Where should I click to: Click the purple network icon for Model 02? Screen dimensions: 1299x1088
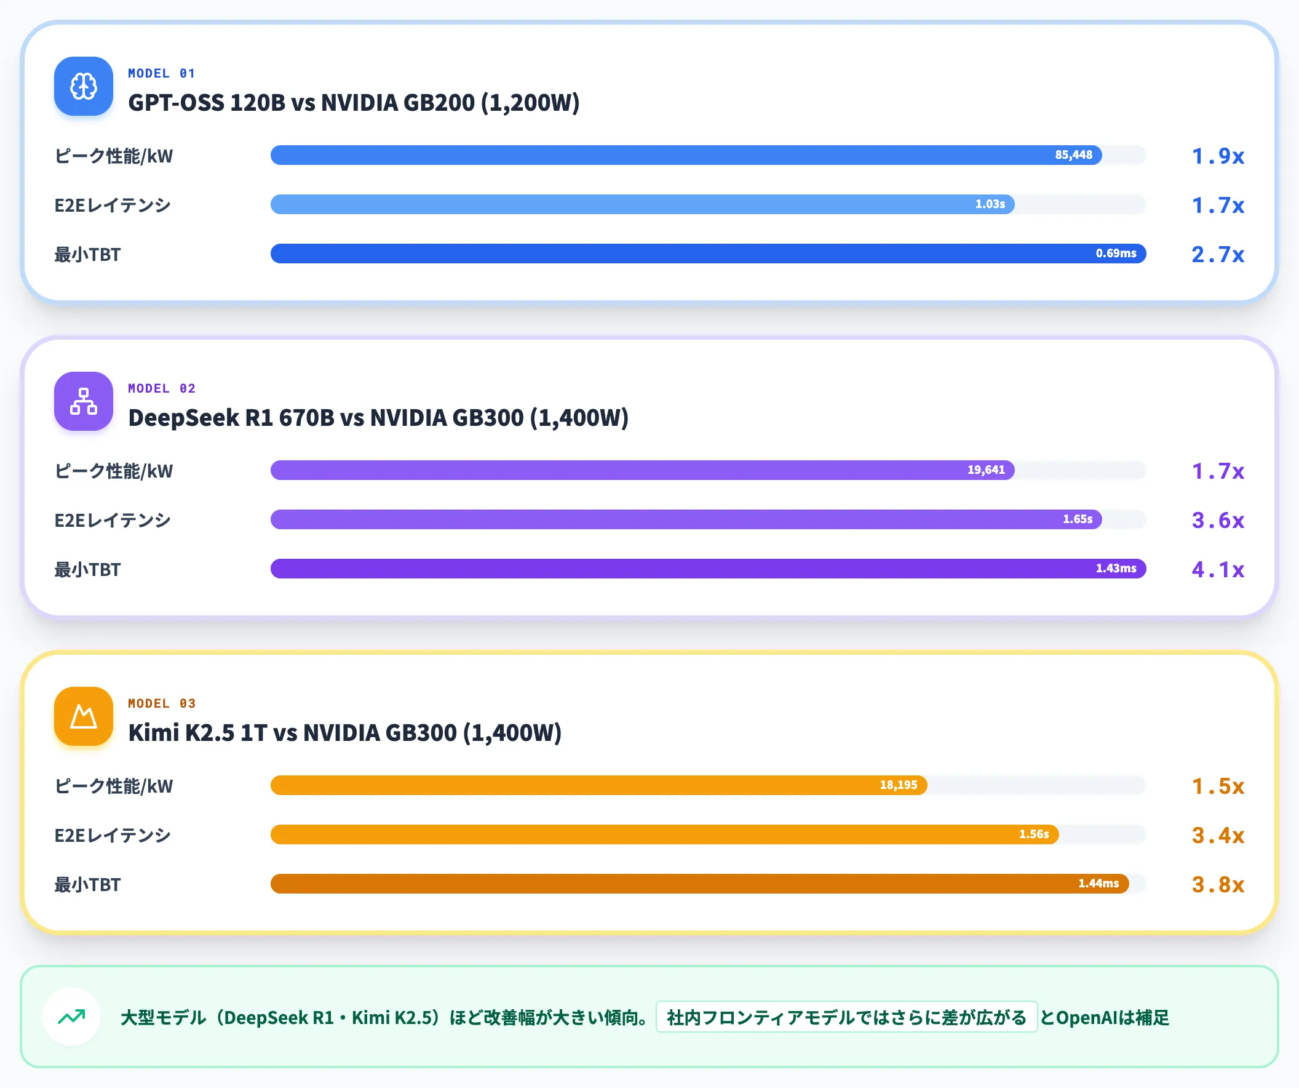(x=84, y=401)
